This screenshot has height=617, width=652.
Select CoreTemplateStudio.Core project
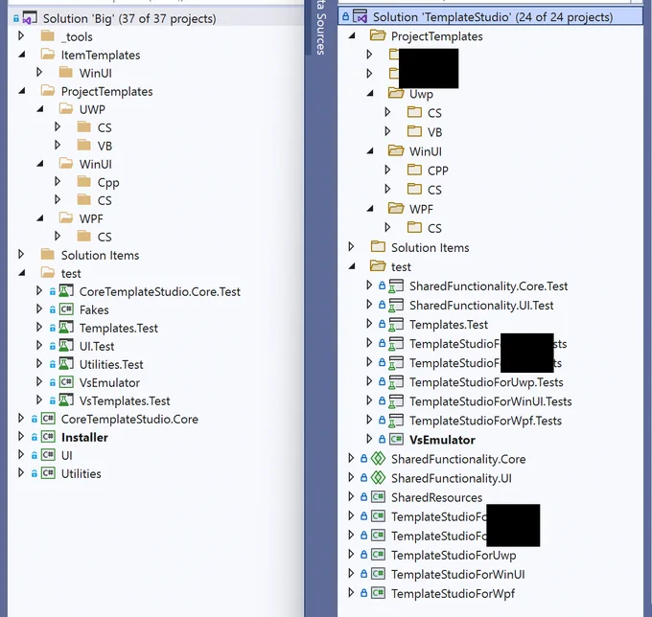point(129,419)
